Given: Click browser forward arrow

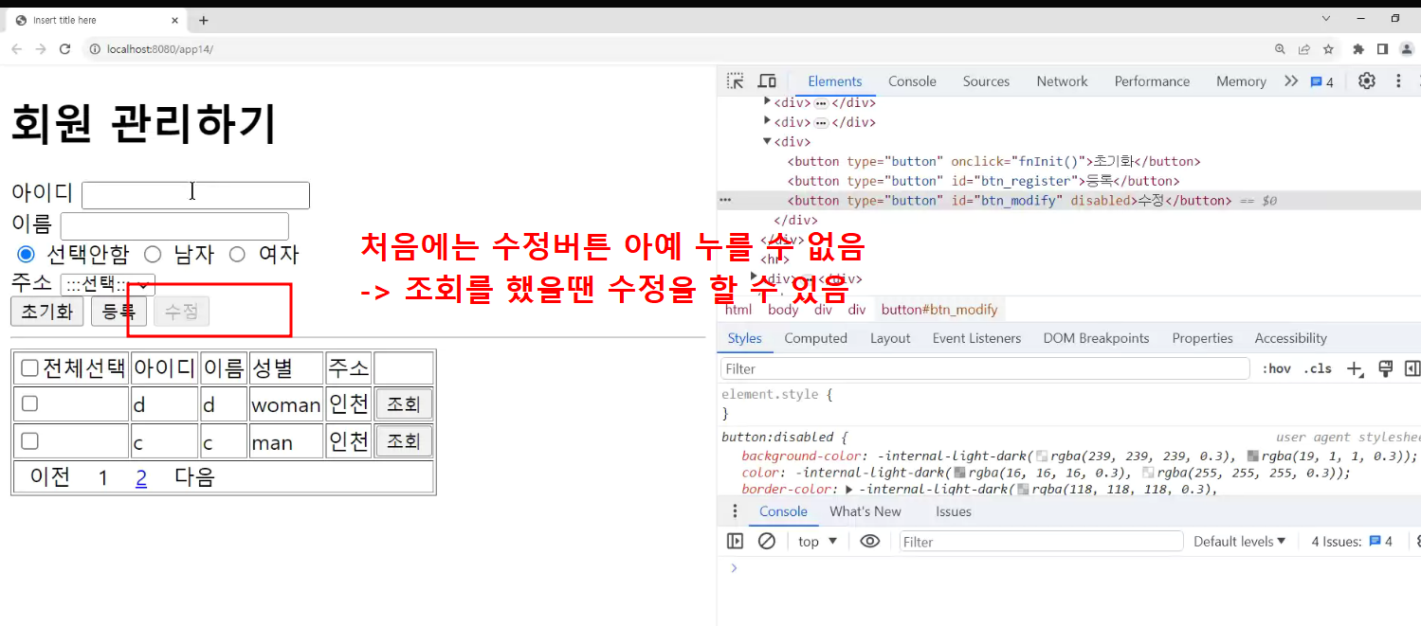Looking at the screenshot, I should (x=41, y=49).
